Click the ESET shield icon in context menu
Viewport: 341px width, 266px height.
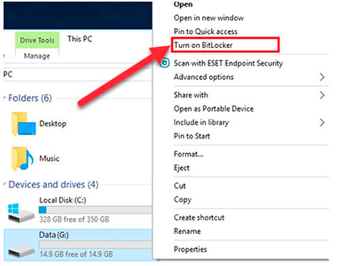tap(165, 63)
